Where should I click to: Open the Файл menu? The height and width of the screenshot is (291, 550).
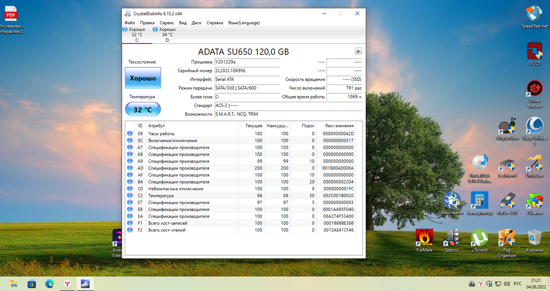click(129, 23)
